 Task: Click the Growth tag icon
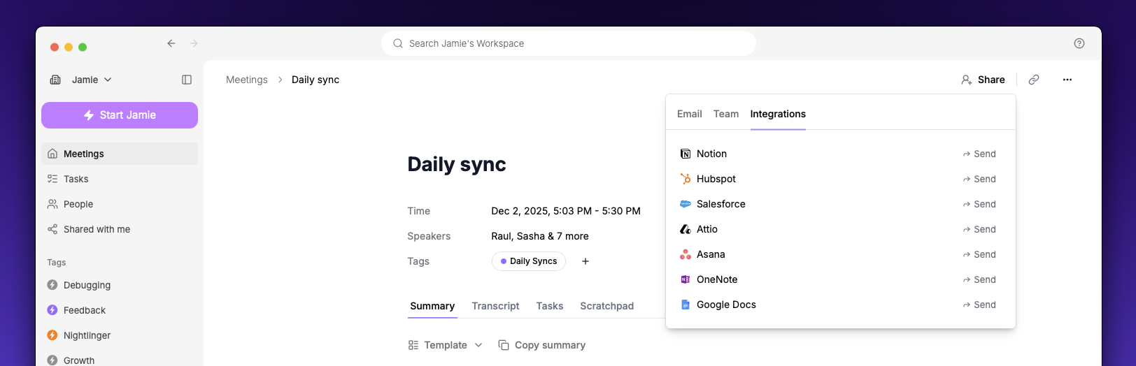52,360
